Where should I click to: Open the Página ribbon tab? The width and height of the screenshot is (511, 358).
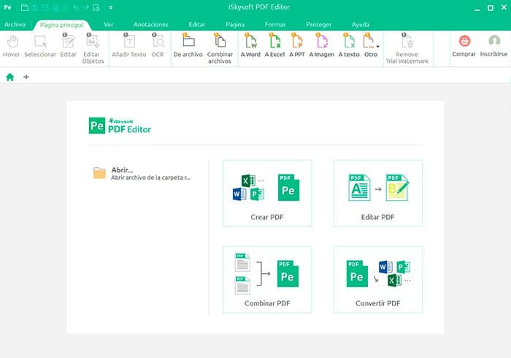pyautogui.click(x=235, y=24)
